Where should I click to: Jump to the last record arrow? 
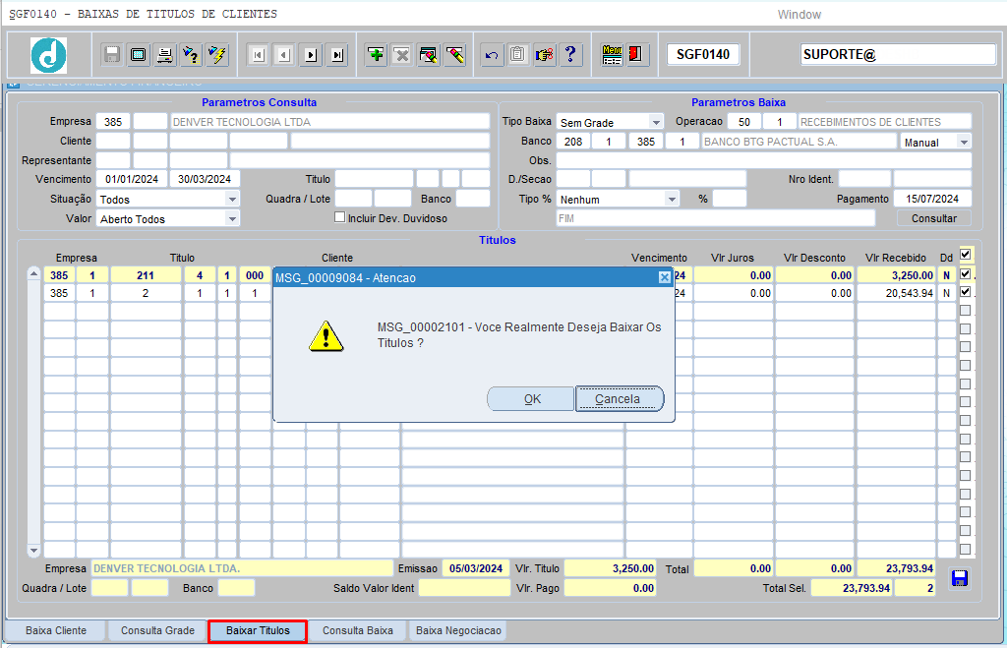pyautogui.click(x=337, y=55)
